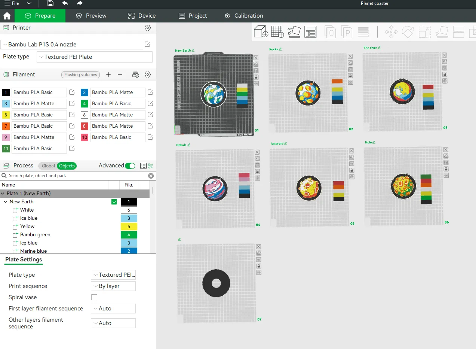Toggle the lock icon on the Asteroid plate
The width and height of the screenshot is (476, 349).
click(351, 170)
